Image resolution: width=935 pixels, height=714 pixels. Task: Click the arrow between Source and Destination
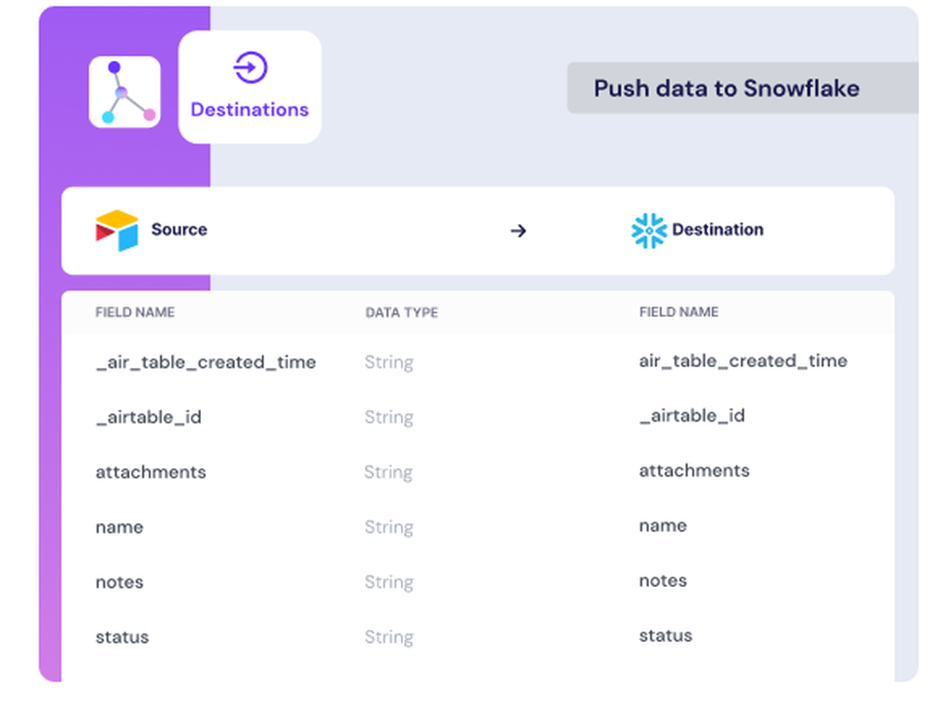tap(518, 231)
